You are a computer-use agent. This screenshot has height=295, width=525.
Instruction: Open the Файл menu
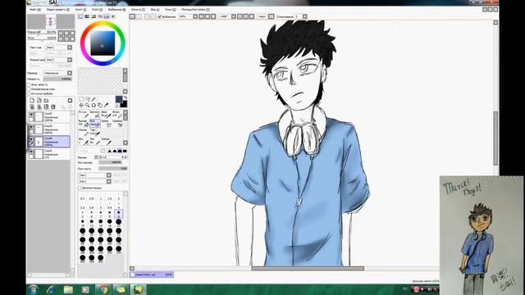click(35, 10)
